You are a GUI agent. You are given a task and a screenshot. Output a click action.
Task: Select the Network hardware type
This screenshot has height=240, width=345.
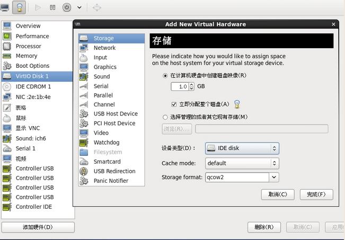(104, 48)
